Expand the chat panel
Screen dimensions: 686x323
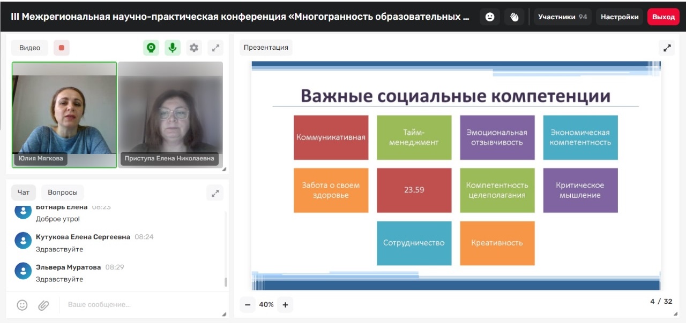(x=215, y=193)
